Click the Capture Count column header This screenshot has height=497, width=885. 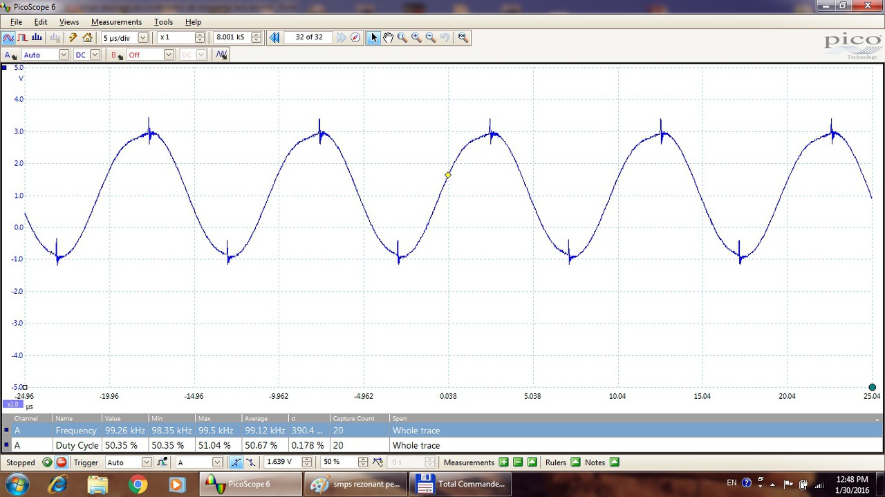(359, 418)
